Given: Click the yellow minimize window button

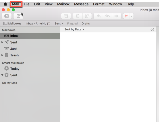Looking at the screenshot, I should pyautogui.click(x=8, y=10).
